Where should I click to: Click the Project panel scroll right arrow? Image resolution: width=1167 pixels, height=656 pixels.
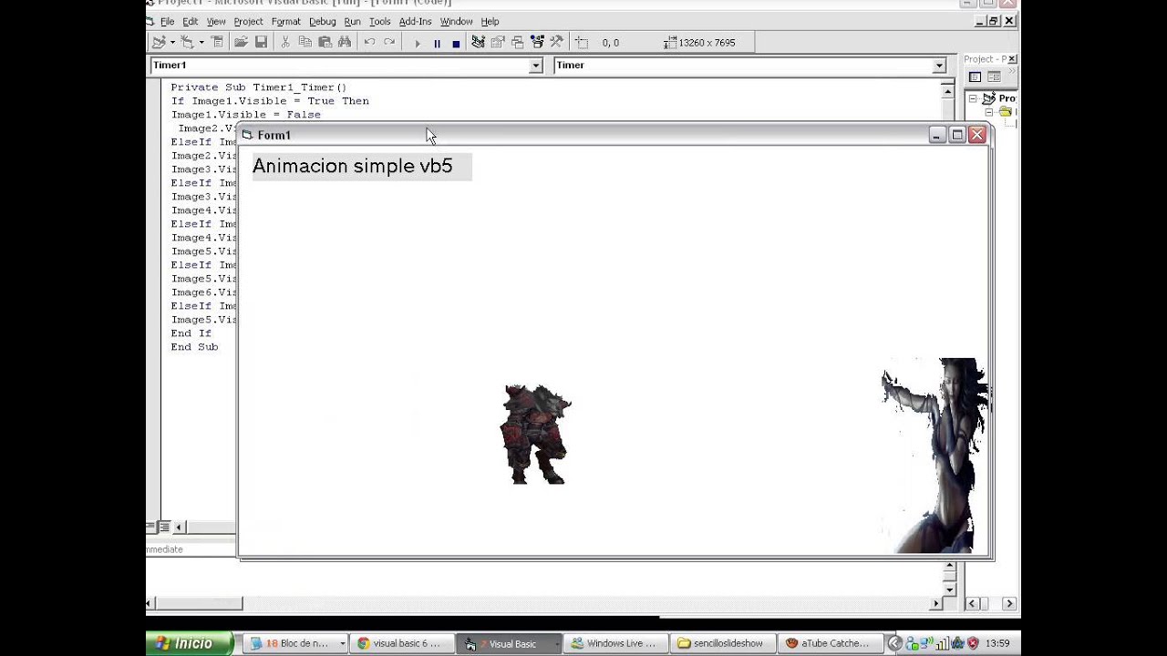[x=1008, y=603]
